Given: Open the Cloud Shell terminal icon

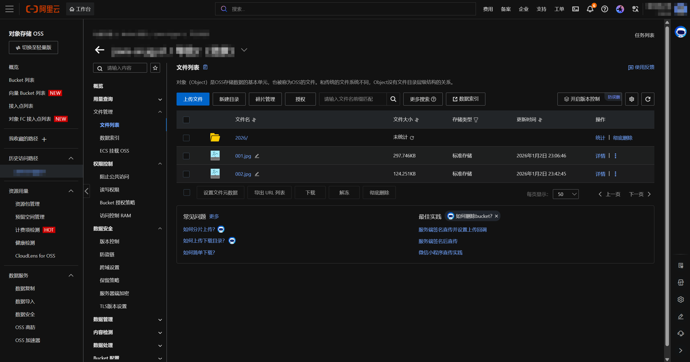Looking at the screenshot, I should coord(575,9).
